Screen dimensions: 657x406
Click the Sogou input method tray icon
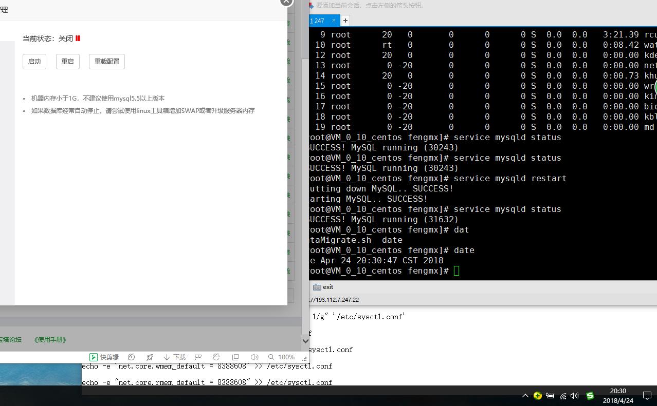click(x=590, y=396)
